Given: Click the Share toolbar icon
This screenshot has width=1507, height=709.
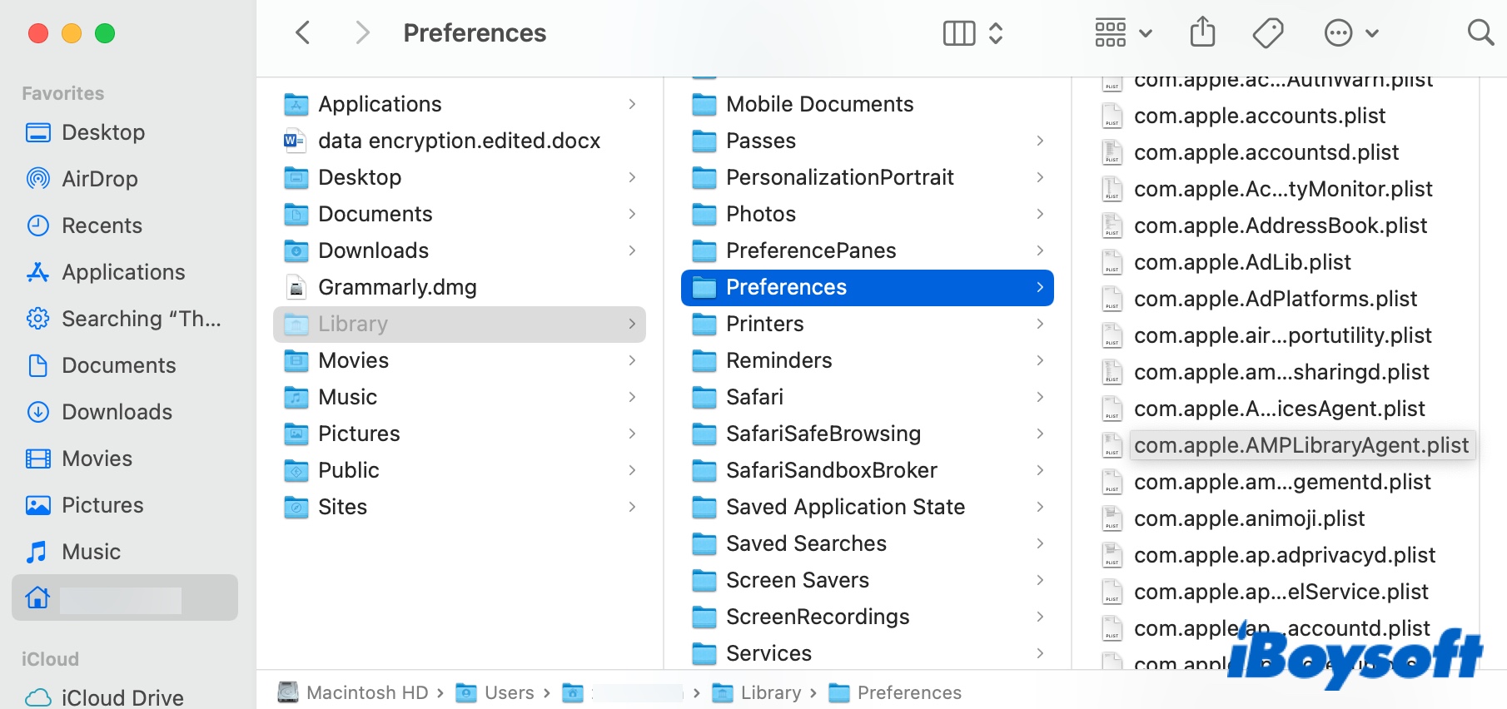Looking at the screenshot, I should [1202, 32].
